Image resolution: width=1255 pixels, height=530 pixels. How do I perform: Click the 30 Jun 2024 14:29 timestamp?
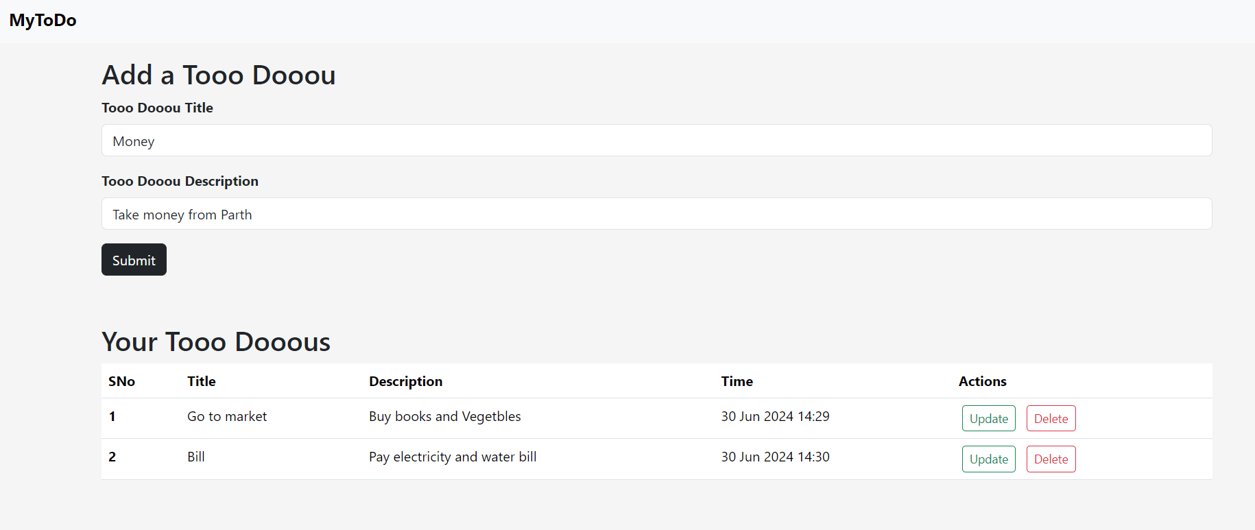point(775,416)
